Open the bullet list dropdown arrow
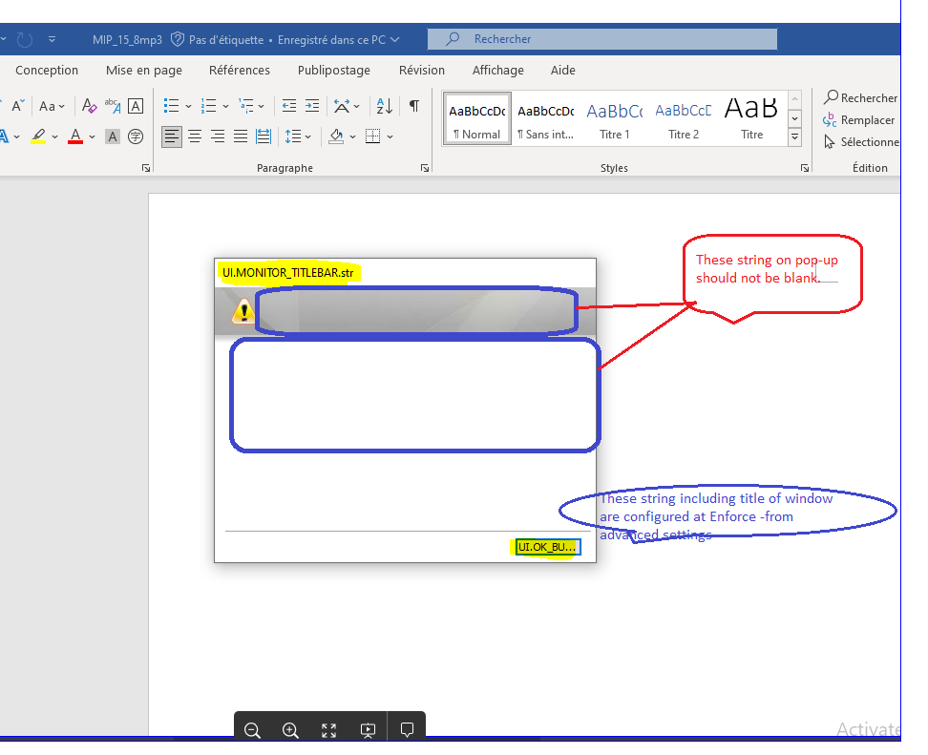The width and height of the screenshot is (928, 755). click(x=188, y=106)
